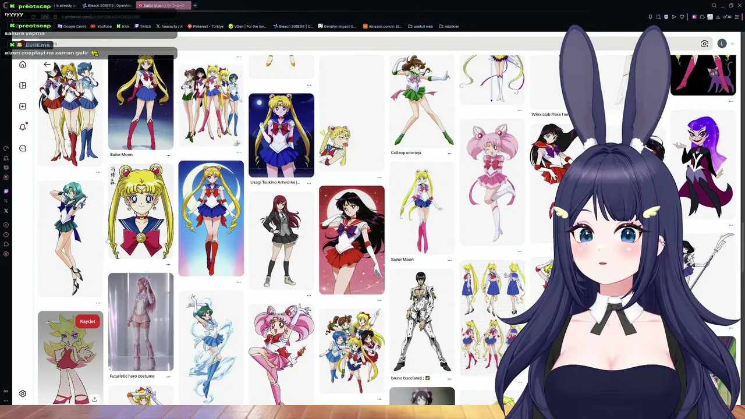Open the Anasayfa / X bookmark
This screenshot has width=745, height=419.
click(x=169, y=26)
